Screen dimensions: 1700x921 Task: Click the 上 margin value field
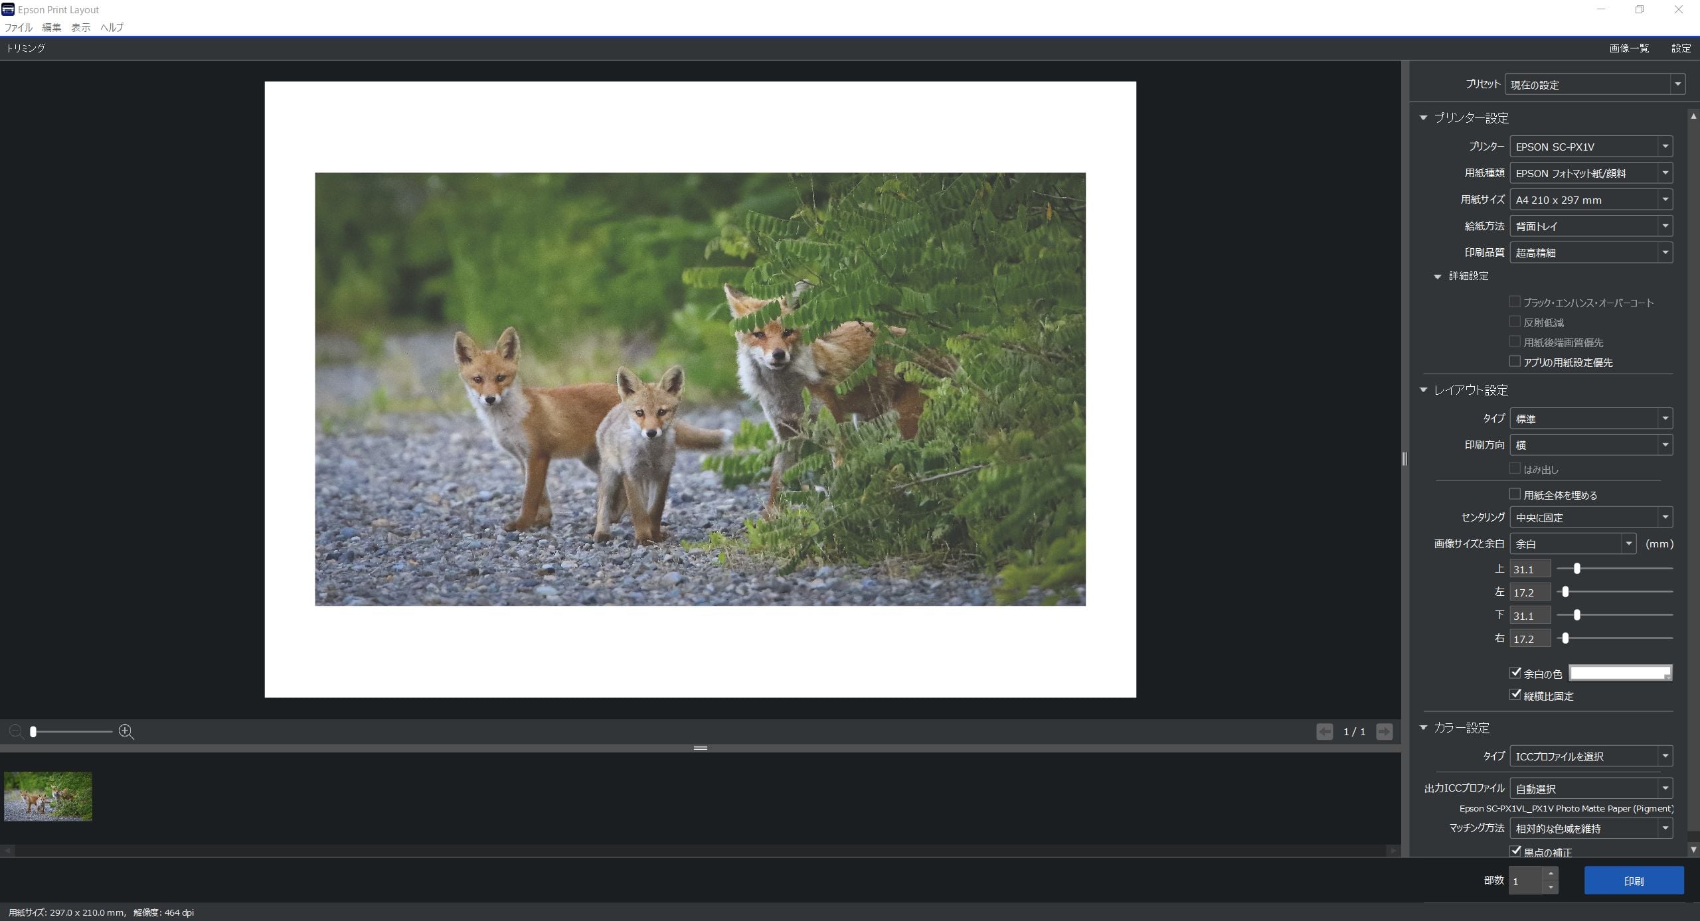coord(1531,569)
